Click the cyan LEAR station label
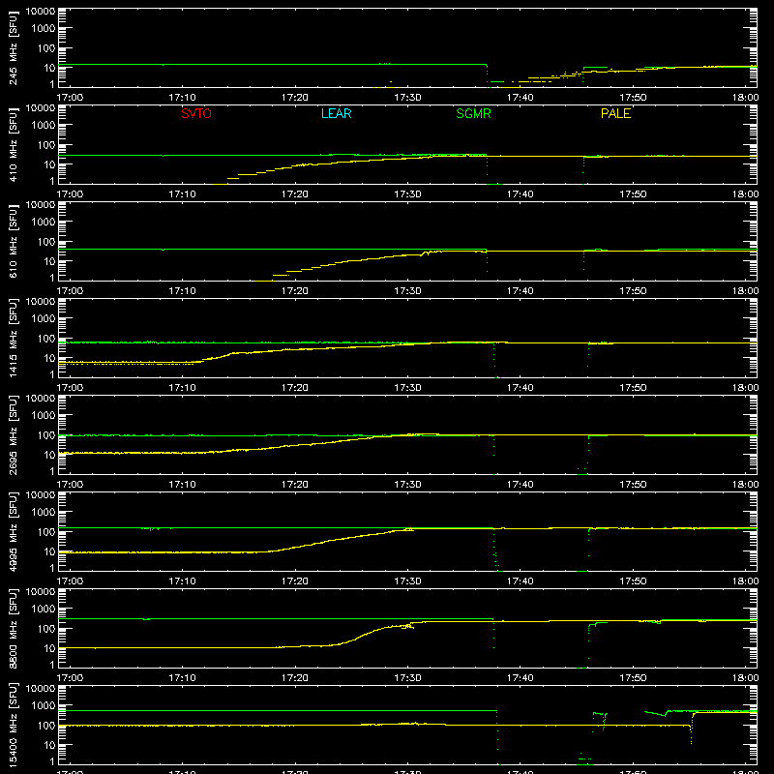This screenshot has width=774, height=774. pyautogui.click(x=336, y=113)
